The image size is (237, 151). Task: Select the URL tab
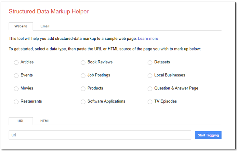21,121
